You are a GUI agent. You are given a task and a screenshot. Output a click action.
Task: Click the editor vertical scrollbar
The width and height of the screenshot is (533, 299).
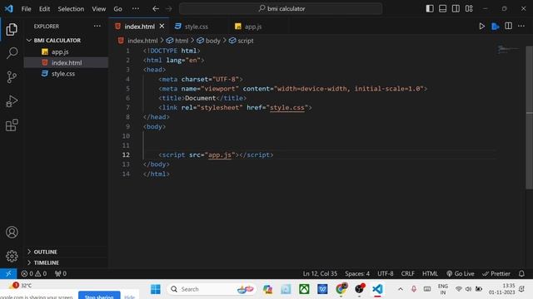click(x=530, y=117)
